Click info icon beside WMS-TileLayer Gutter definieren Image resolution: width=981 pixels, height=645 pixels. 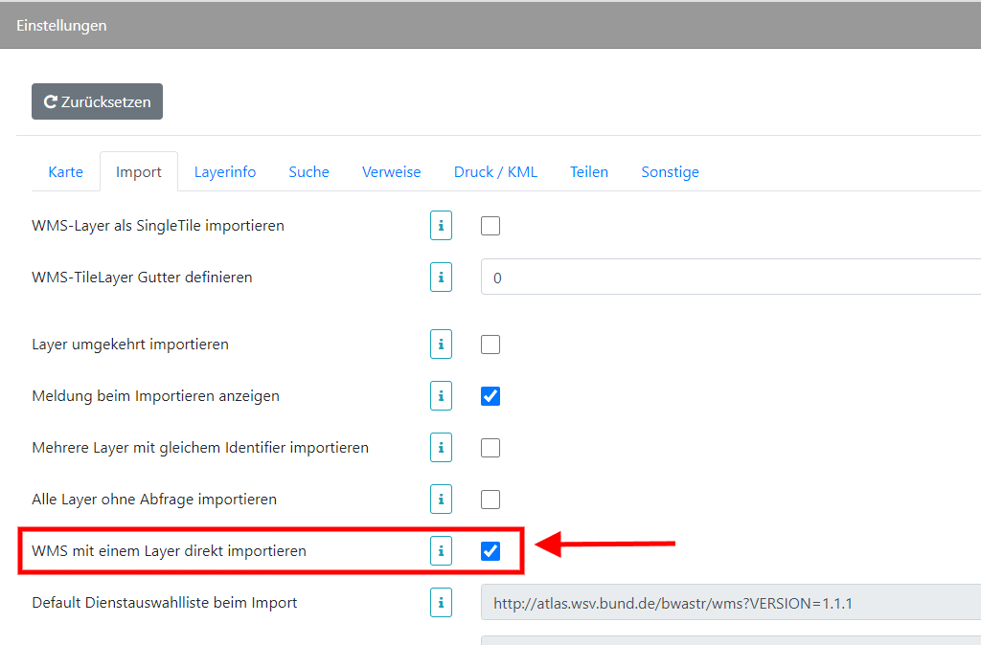pyautogui.click(x=441, y=277)
